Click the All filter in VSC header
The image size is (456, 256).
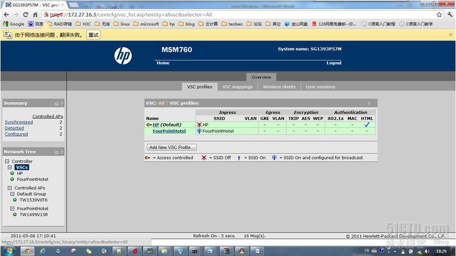[x=161, y=103]
